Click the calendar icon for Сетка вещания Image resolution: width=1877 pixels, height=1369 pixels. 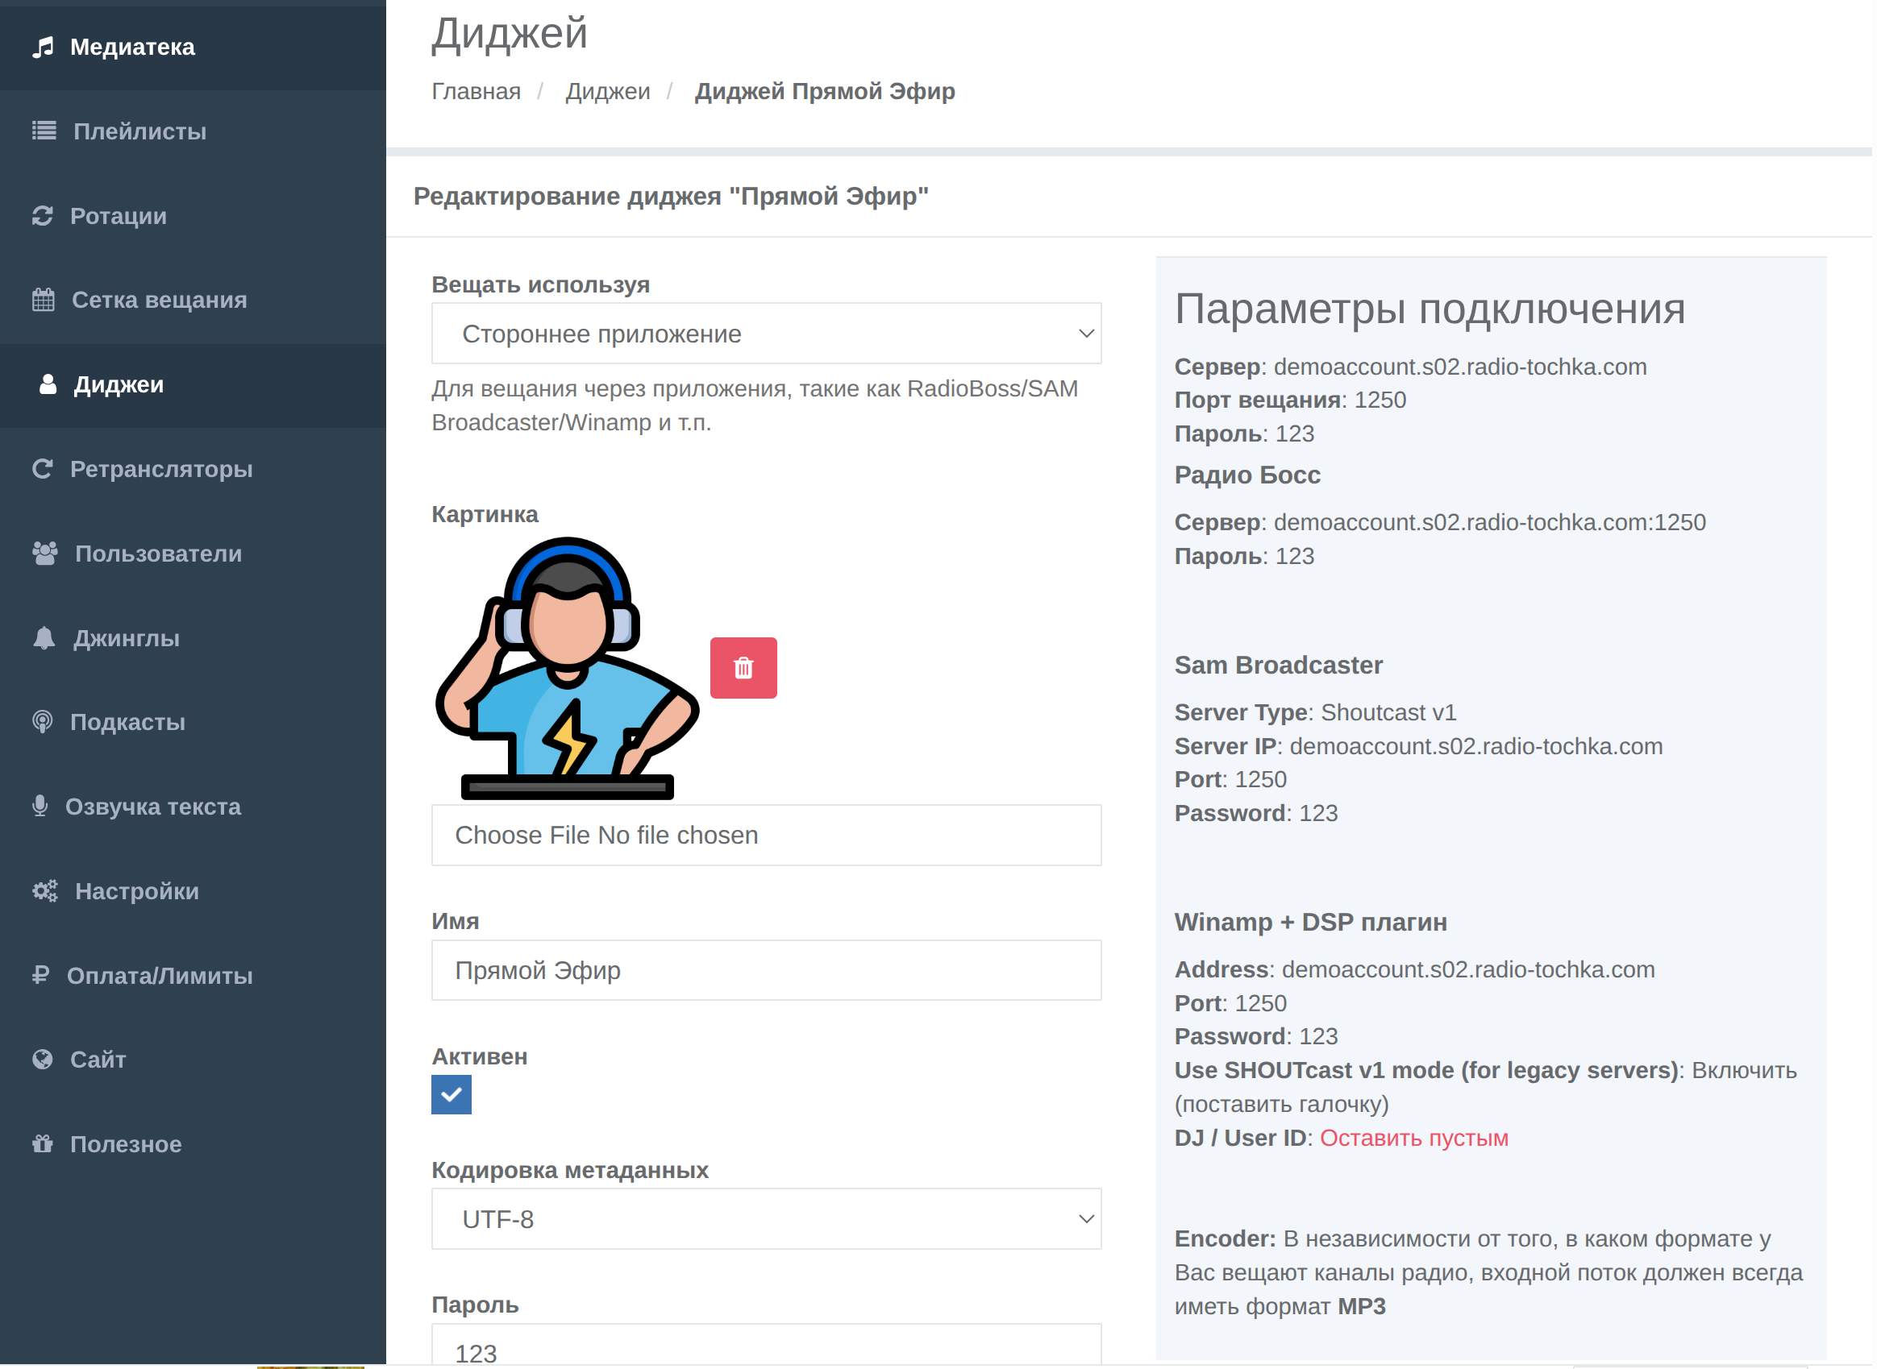[43, 300]
